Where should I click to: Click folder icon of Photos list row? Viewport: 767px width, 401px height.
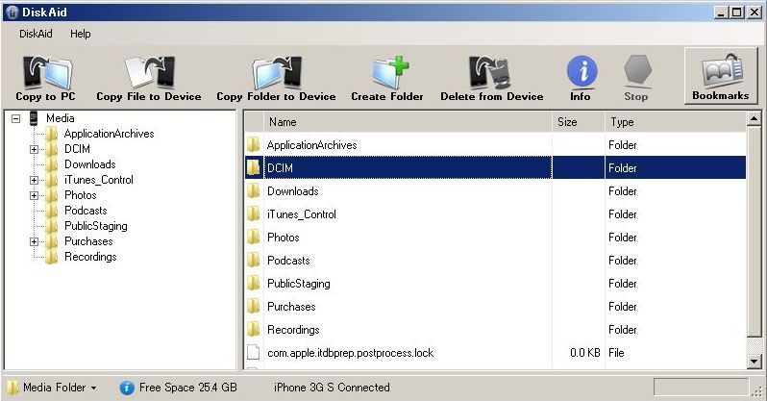pos(253,237)
